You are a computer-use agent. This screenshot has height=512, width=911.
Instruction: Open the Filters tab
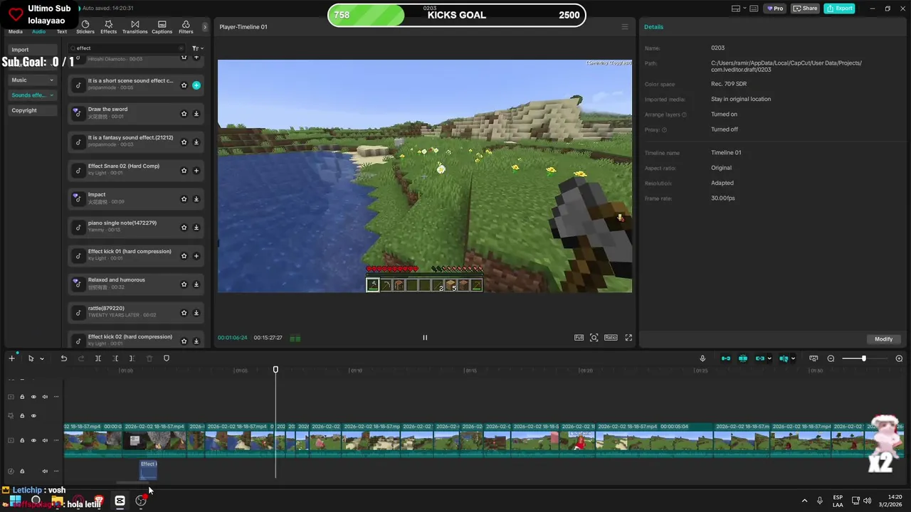[186, 27]
